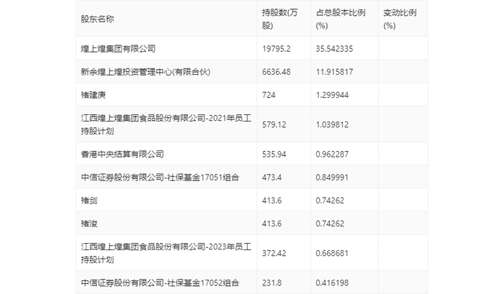Click 0.74262 in the 褚剑 row
This screenshot has width=503, height=294.
point(330,201)
